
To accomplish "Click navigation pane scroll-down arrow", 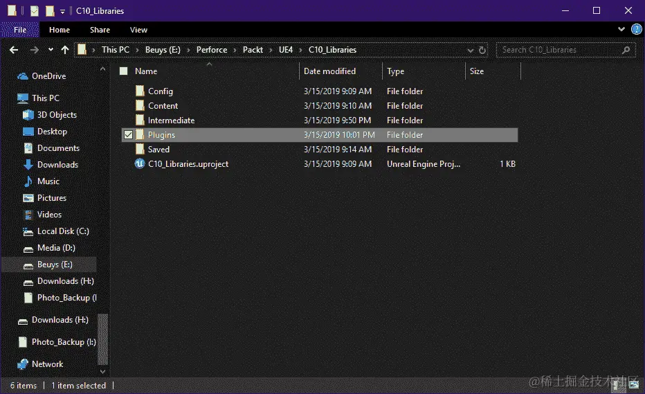I will [103, 371].
